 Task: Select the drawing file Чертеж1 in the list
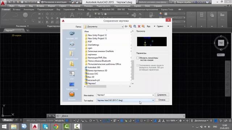[90, 83]
